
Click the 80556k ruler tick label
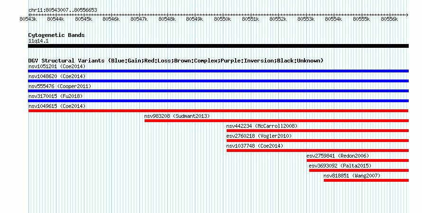pos(389,19)
